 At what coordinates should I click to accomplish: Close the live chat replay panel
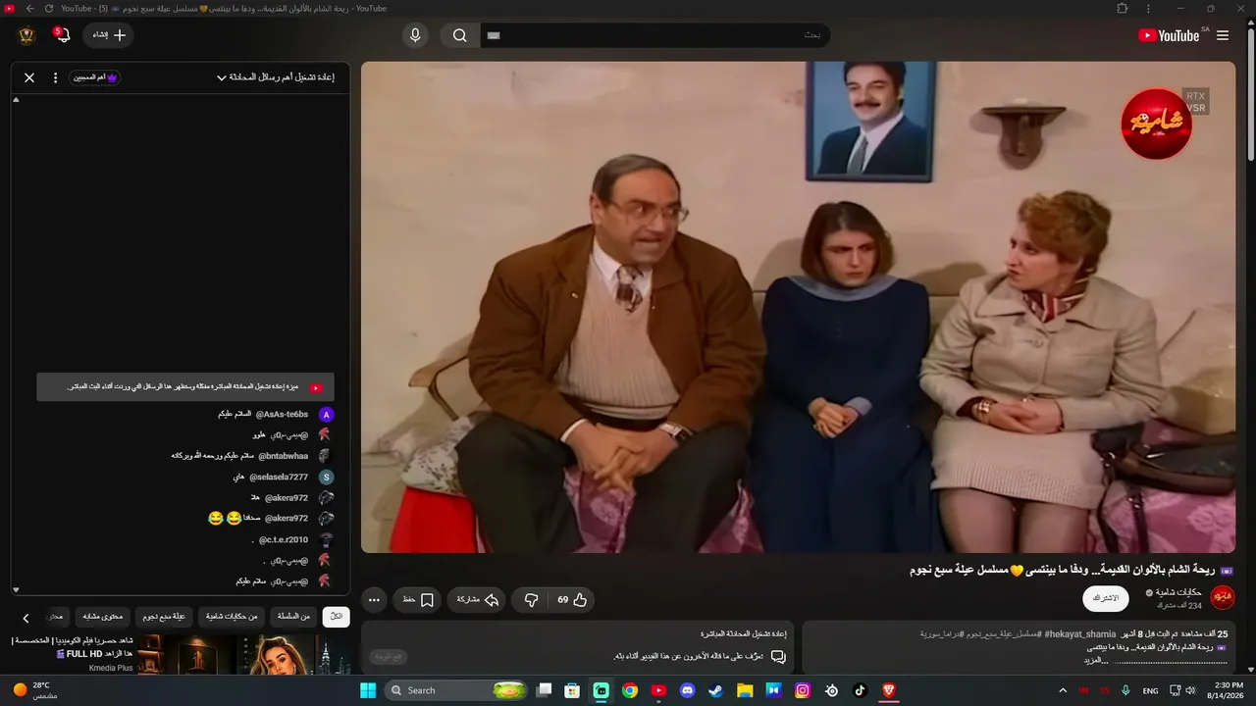click(29, 77)
